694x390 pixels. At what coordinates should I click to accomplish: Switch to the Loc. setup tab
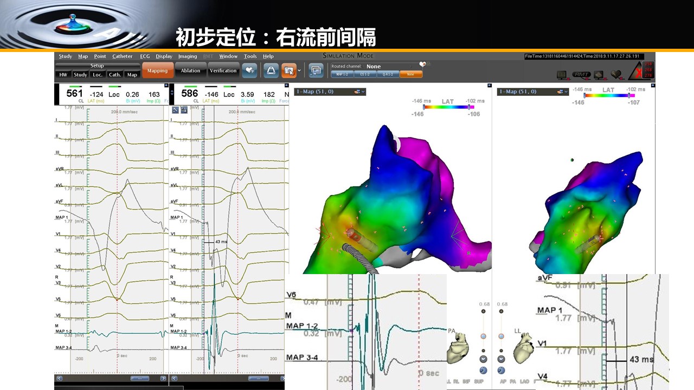click(98, 75)
